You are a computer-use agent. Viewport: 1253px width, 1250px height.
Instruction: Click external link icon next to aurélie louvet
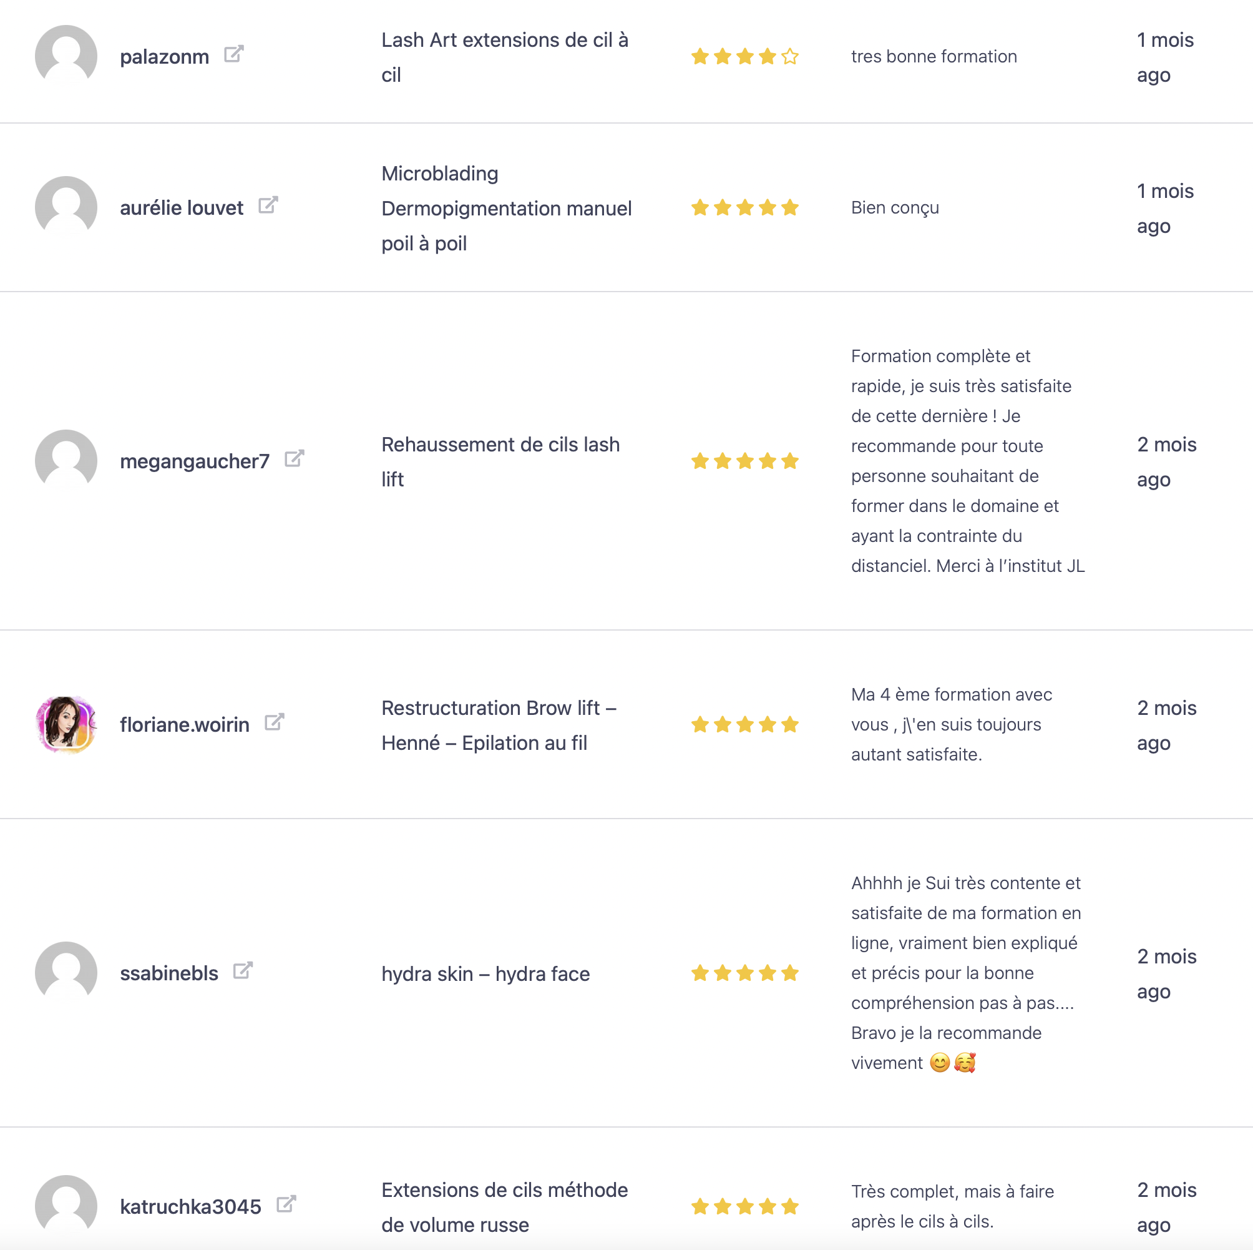(268, 206)
